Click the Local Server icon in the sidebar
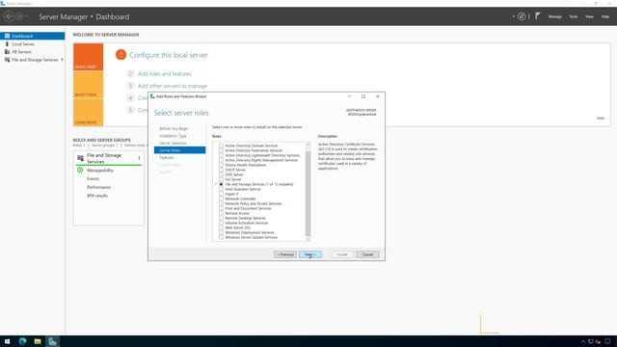617x347 pixels. point(7,44)
